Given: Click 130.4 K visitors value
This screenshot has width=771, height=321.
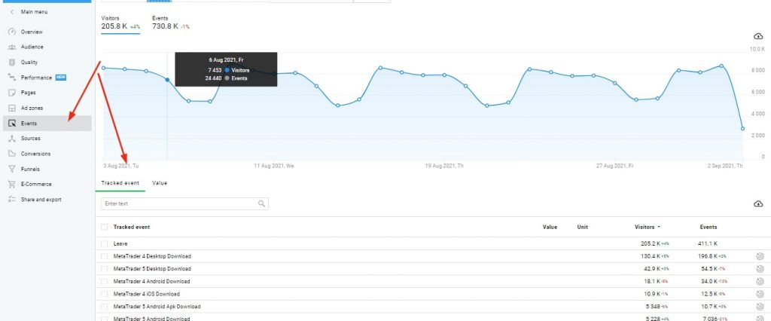Looking at the screenshot, I should click(649, 256).
